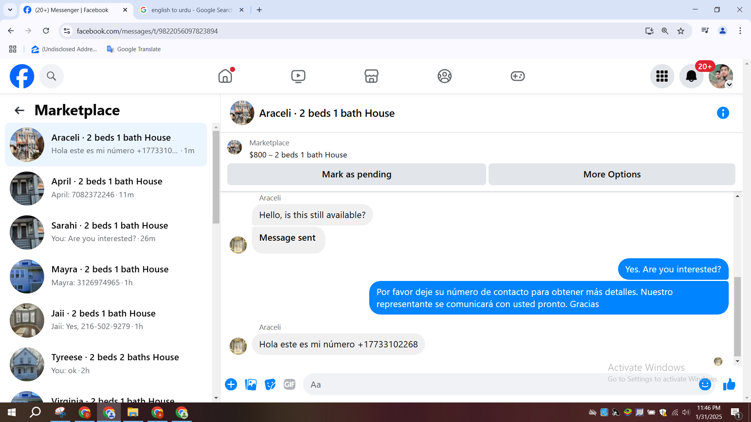The height and width of the screenshot is (422, 751).
Task: Open the account profile picture menu
Action: point(721,76)
